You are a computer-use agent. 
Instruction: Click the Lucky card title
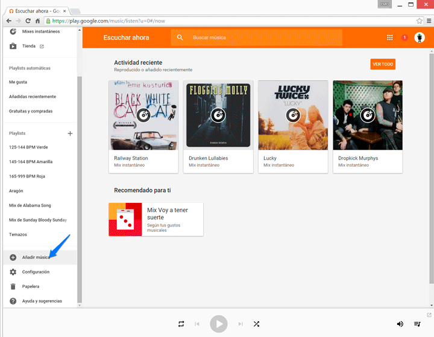(270, 158)
